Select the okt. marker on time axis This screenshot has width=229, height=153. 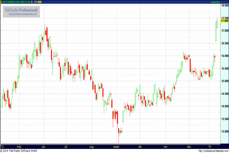(x=140, y=147)
